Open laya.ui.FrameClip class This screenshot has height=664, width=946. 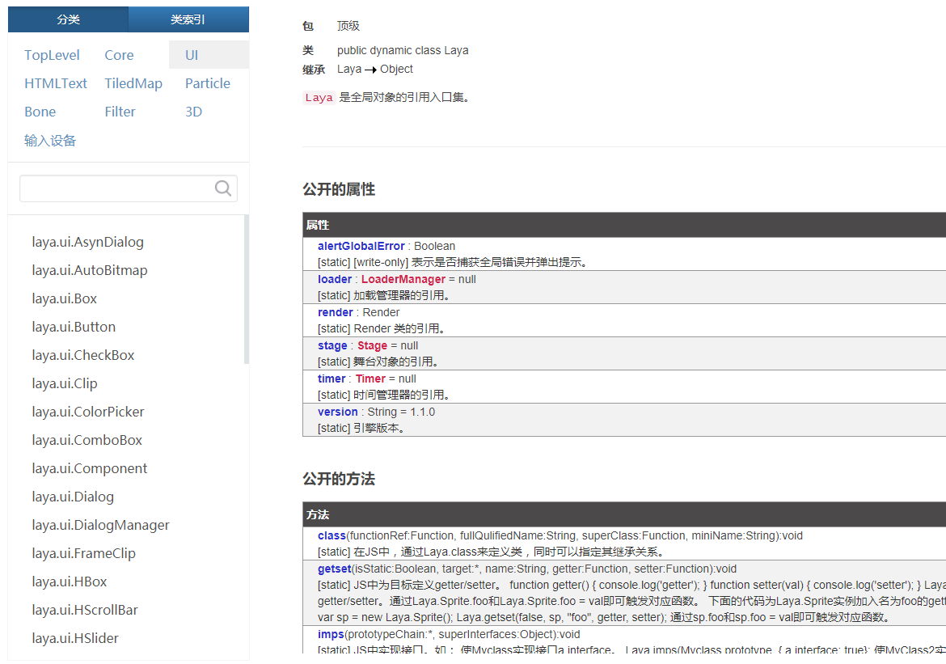pos(84,554)
